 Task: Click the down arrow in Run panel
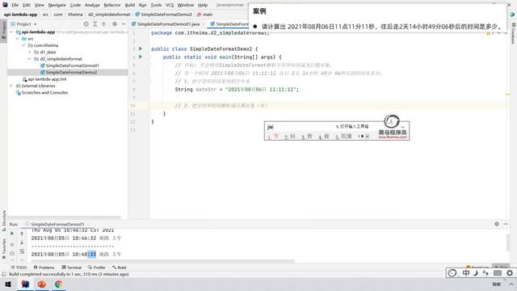point(22,242)
